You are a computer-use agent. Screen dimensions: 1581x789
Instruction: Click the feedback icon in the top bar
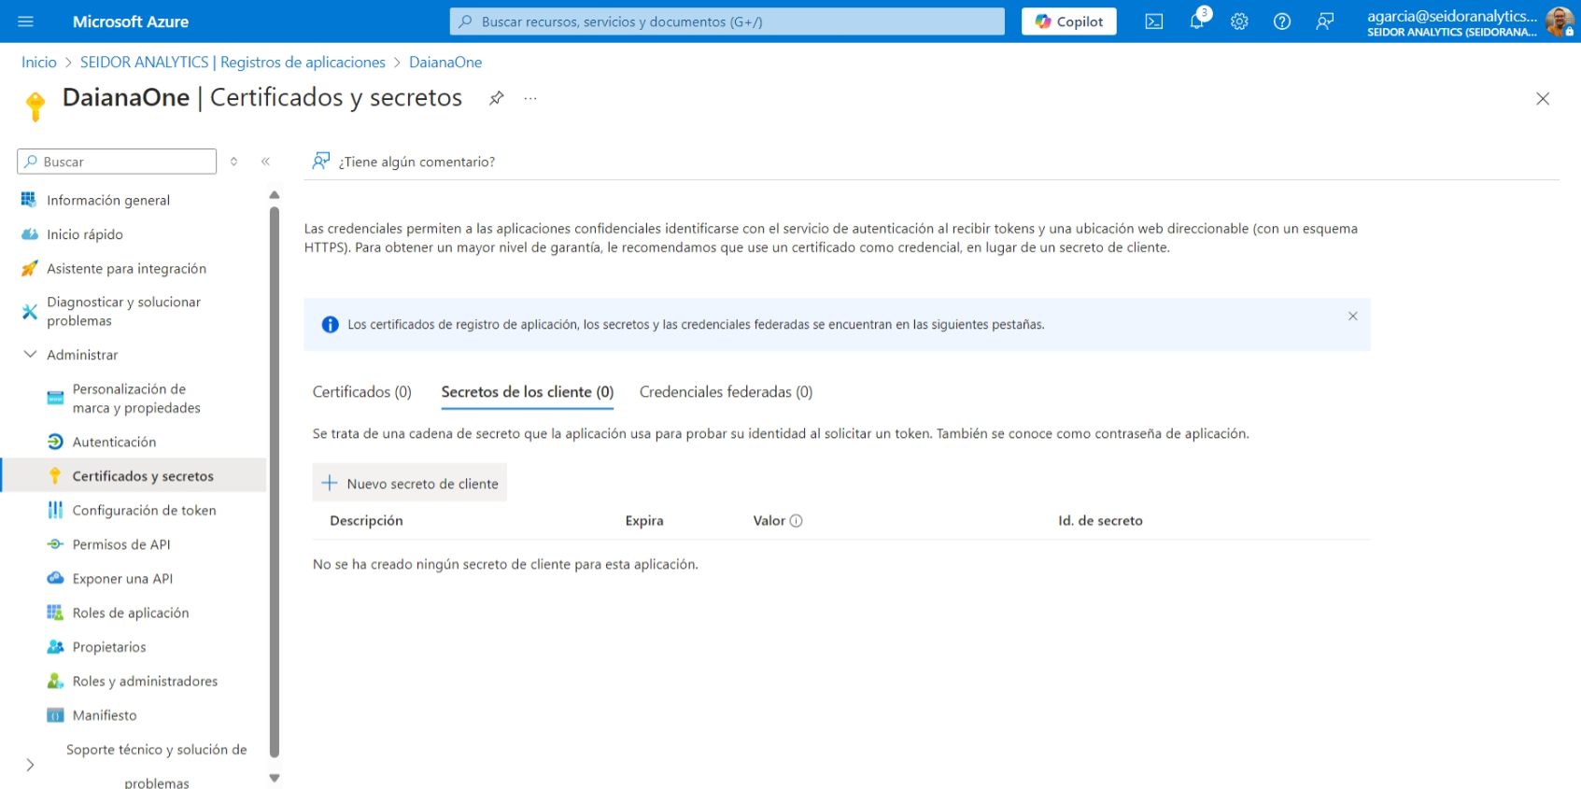[1324, 21]
